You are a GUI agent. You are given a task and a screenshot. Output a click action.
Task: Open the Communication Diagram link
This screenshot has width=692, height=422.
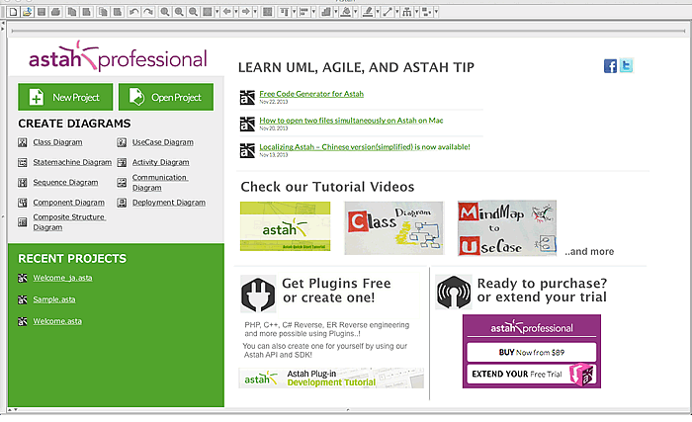coord(160,182)
